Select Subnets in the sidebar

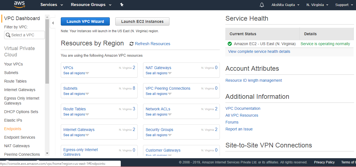[x=11, y=73]
